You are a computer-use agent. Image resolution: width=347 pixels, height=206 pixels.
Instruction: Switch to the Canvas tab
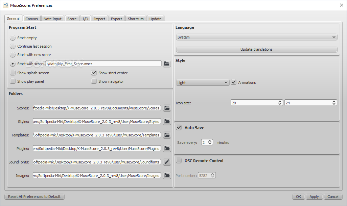pyautogui.click(x=31, y=19)
